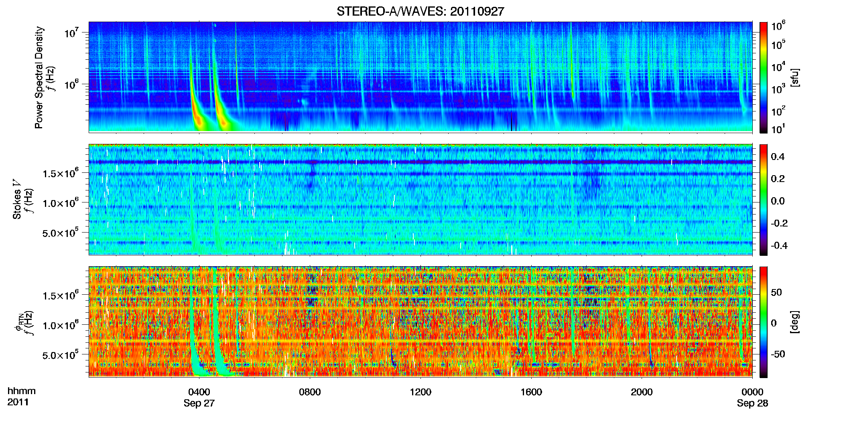Image resolution: width=841 pixels, height=433 pixels.
Task: Click the 1.5×10^6 tick of φ RTN panel
Action: (61, 295)
